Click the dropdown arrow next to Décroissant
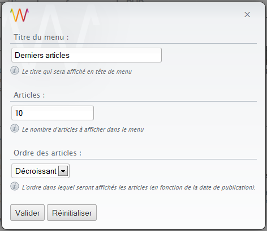Image resolution: width=267 pixels, height=231 pixels. point(63,171)
